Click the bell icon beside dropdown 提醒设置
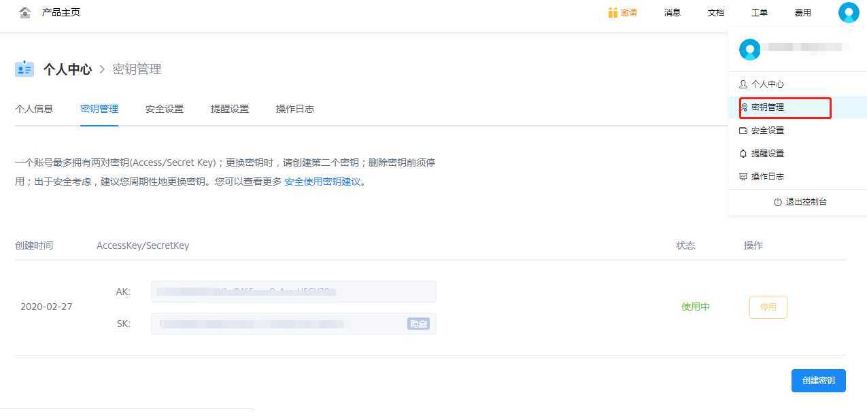 pos(743,154)
